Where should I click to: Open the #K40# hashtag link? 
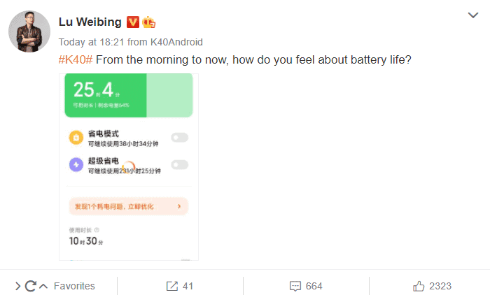[x=75, y=60]
